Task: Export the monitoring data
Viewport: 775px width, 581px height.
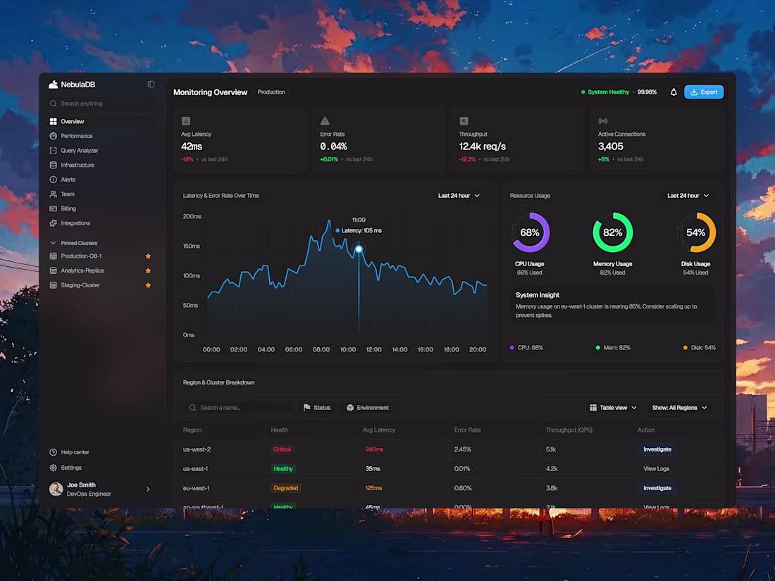Action: [704, 92]
